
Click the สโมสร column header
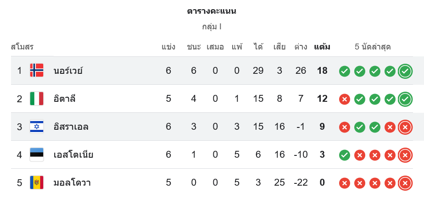point(22,47)
